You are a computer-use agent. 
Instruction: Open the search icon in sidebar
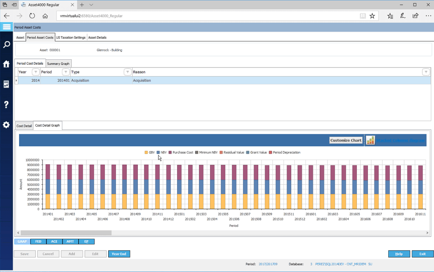[x=6, y=44]
